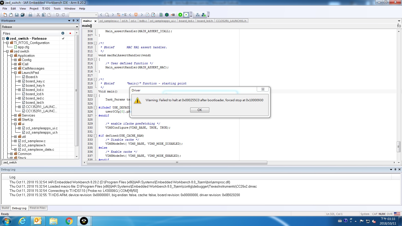Toggle the NUM indicator in status bar
The width and height of the screenshot is (402, 226).
coord(382,214)
